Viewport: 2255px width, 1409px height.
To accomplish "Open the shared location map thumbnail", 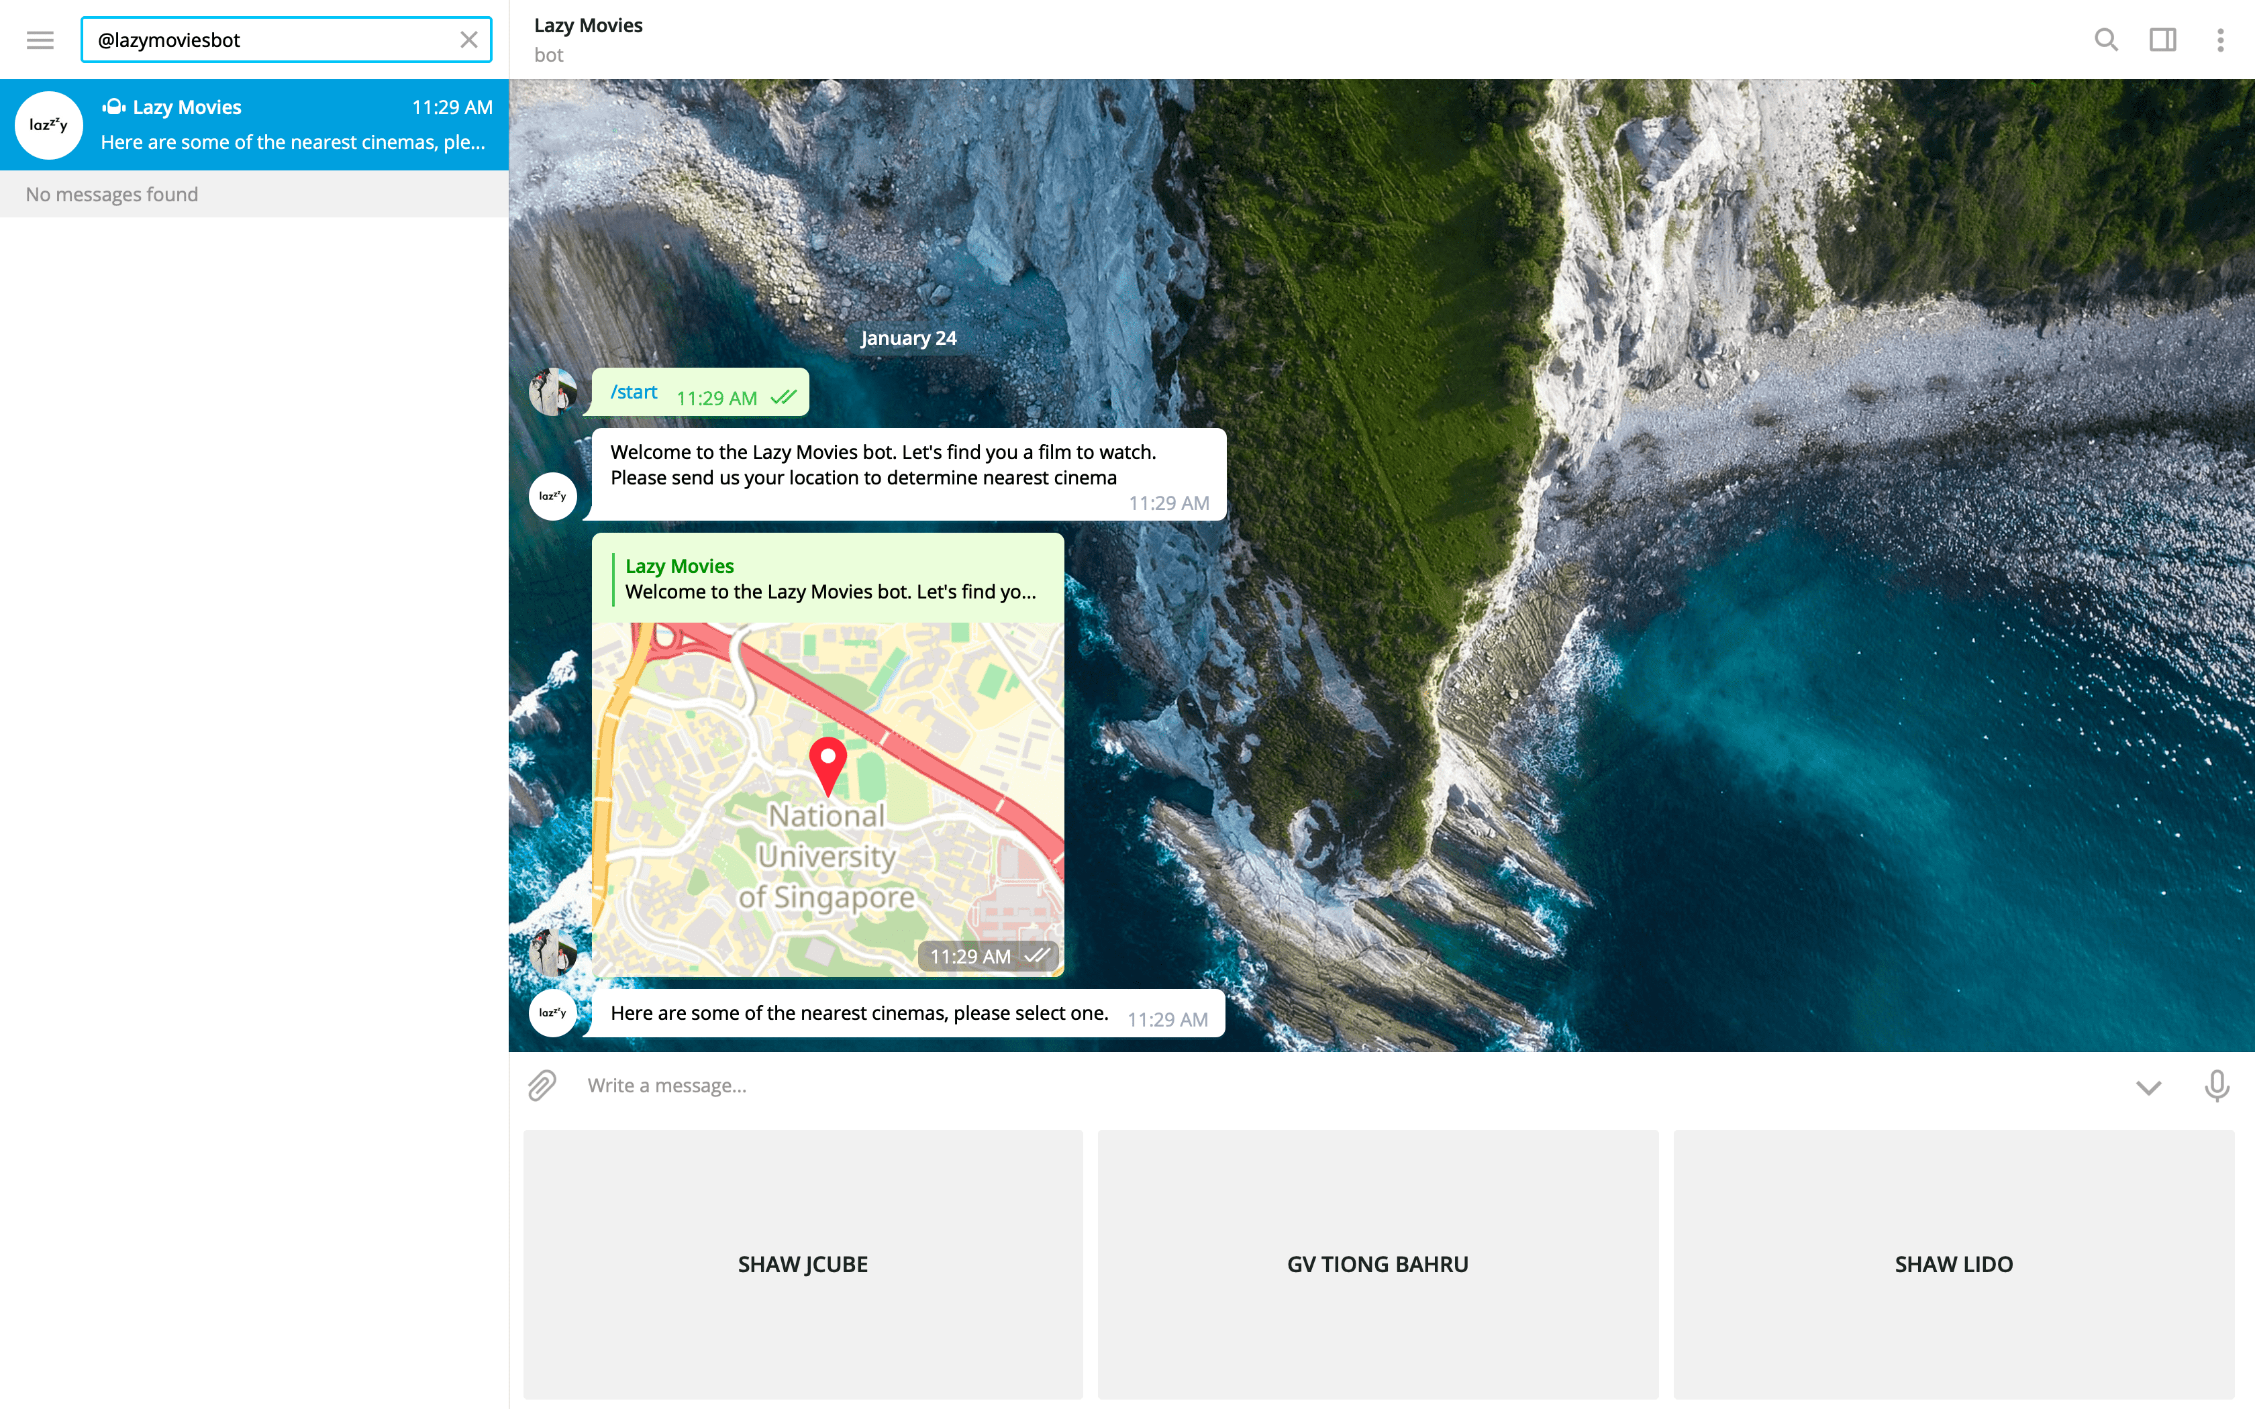I will click(828, 798).
